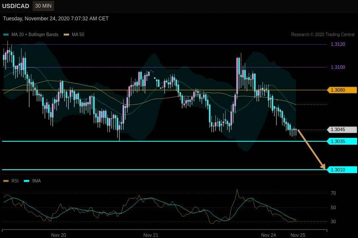The width and height of the screenshot is (358, 238).
Task: Click the 9MA legend color swatch
Action: pyautogui.click(x=27, y=181)
